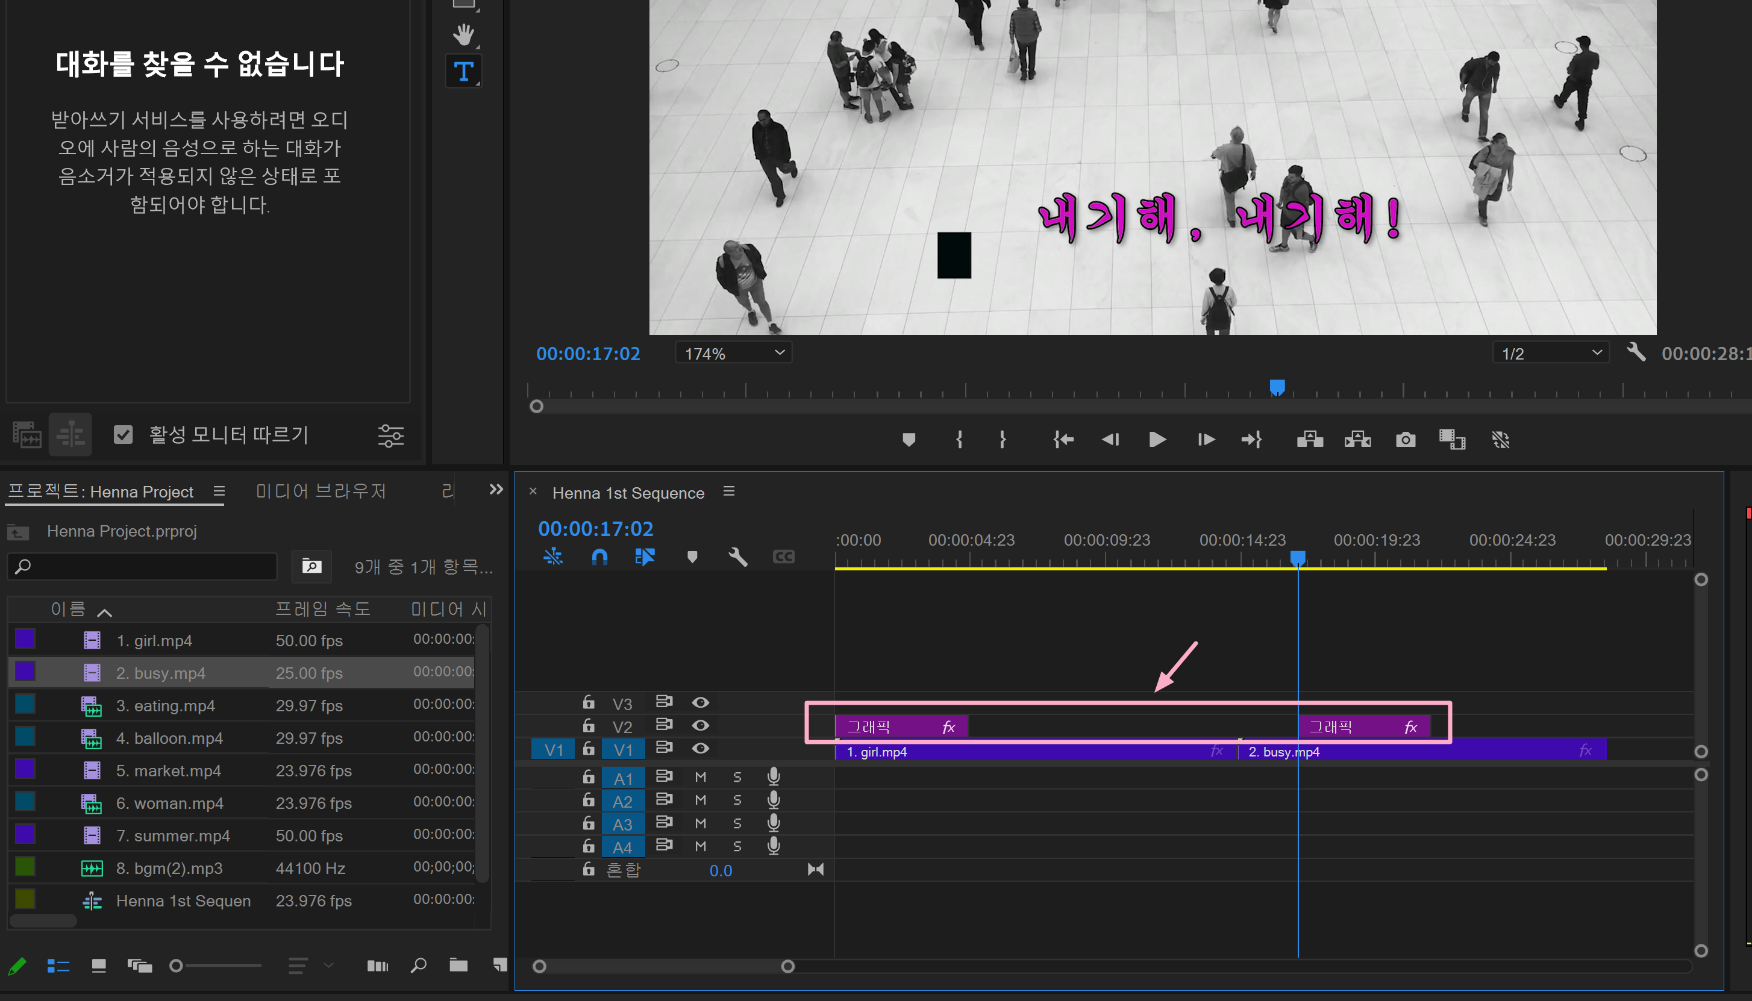Open the zoom level 174% dropdown
Image resolution: width=1752 pixels, height=1001 pixels.
734,354
